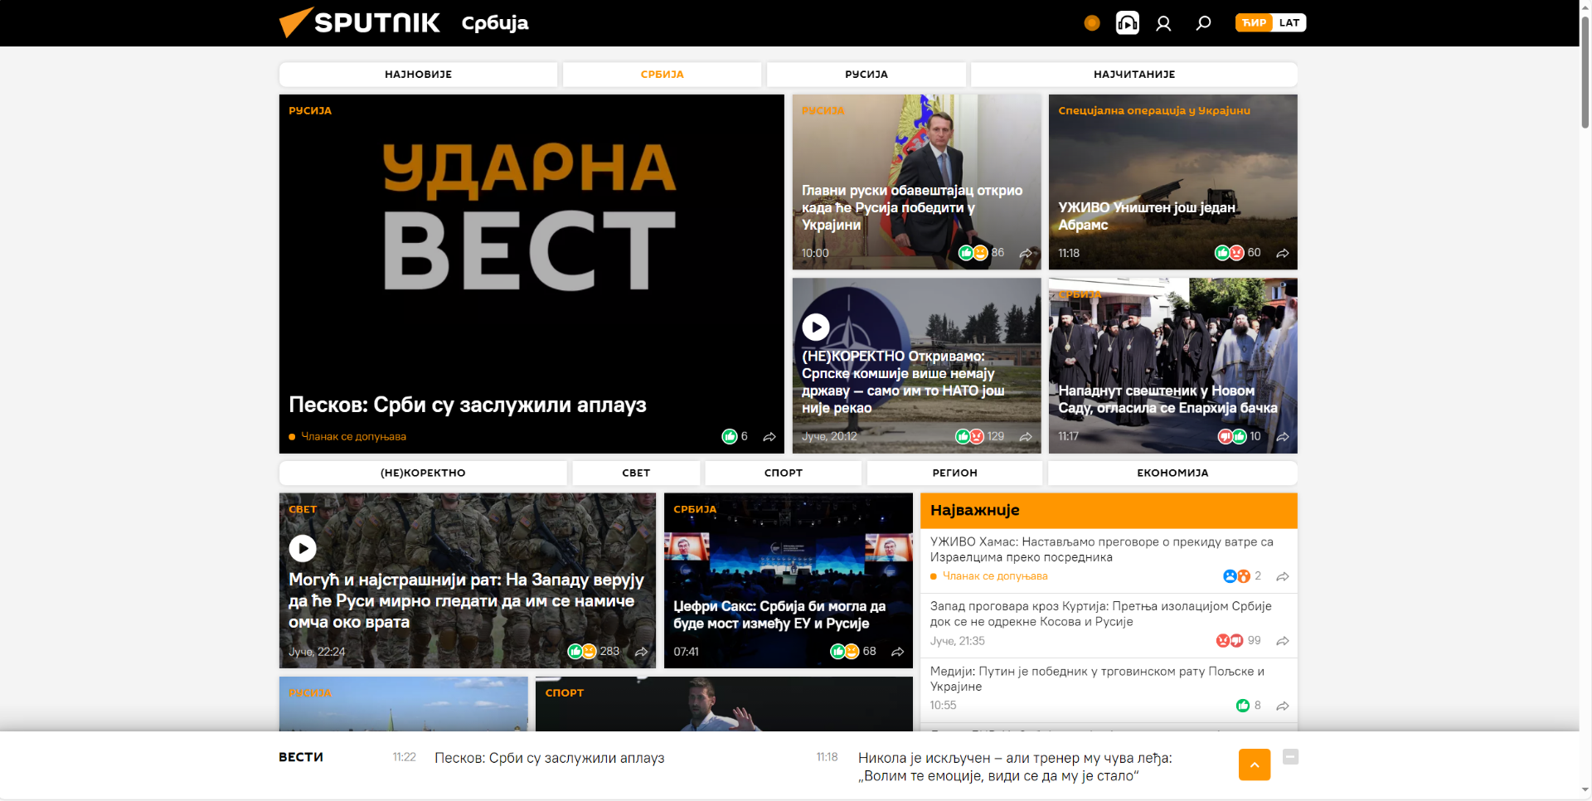Click the orange live radio dot icon
The height and width of the screenshot is (801, 1592).
coord(1092,23)
